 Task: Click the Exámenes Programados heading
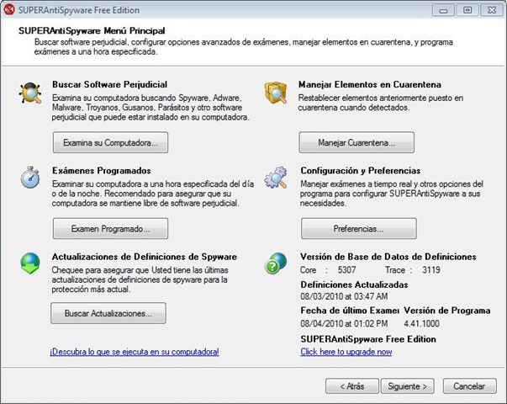point(102,171)
